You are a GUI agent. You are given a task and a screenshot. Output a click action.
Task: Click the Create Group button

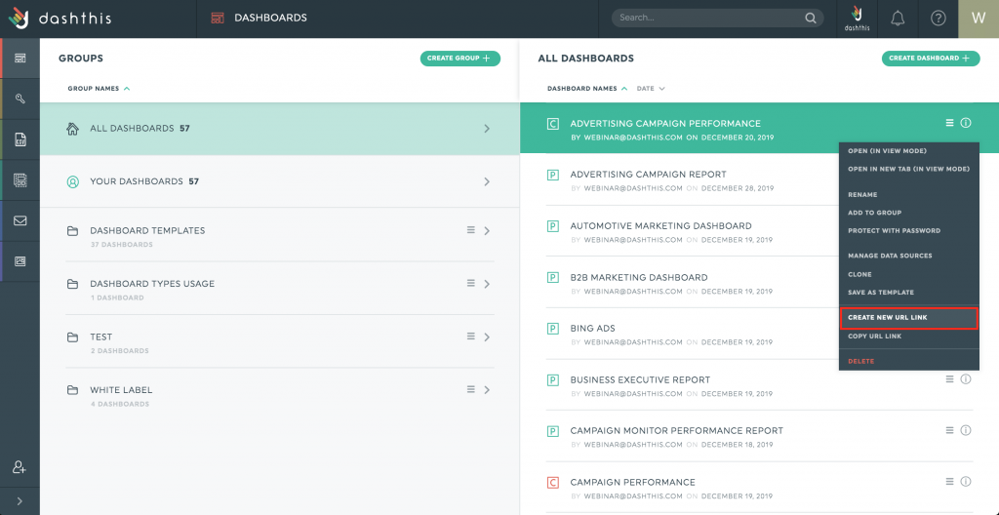pos(460,59)
